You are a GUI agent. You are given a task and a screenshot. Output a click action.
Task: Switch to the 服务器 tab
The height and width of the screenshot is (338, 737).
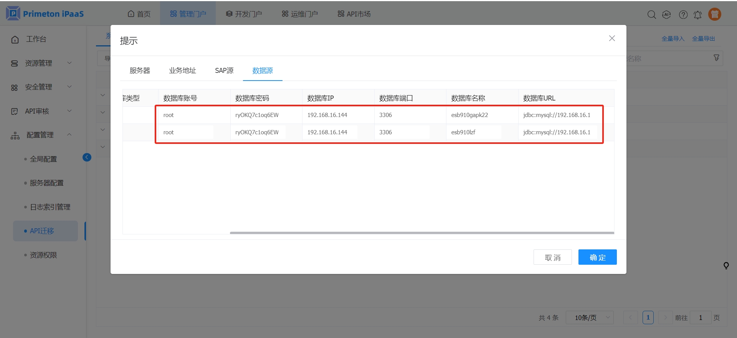click(140, 71)
